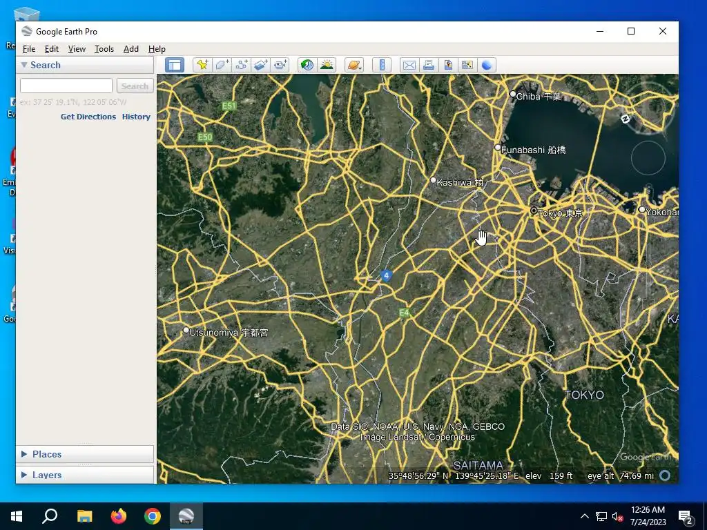Expand the Layers panel

click(x=24, y=475)
